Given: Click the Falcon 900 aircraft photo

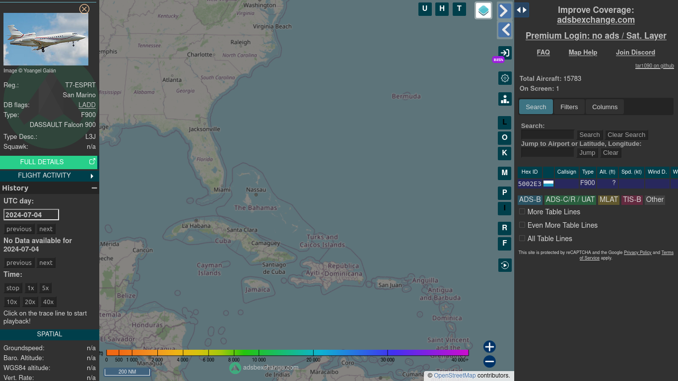Looking at the screenshot, I should (46, 39).
